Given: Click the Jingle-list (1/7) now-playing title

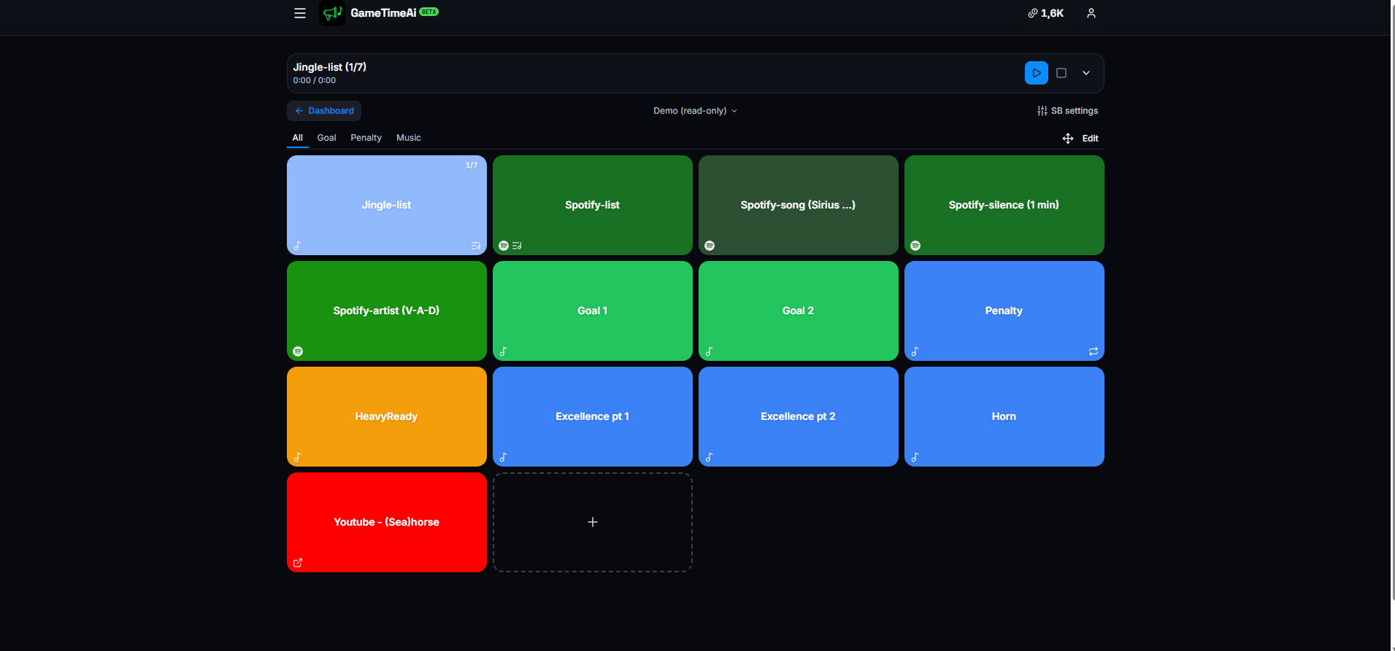Looking at the screenshot, I should coord(330,67).
